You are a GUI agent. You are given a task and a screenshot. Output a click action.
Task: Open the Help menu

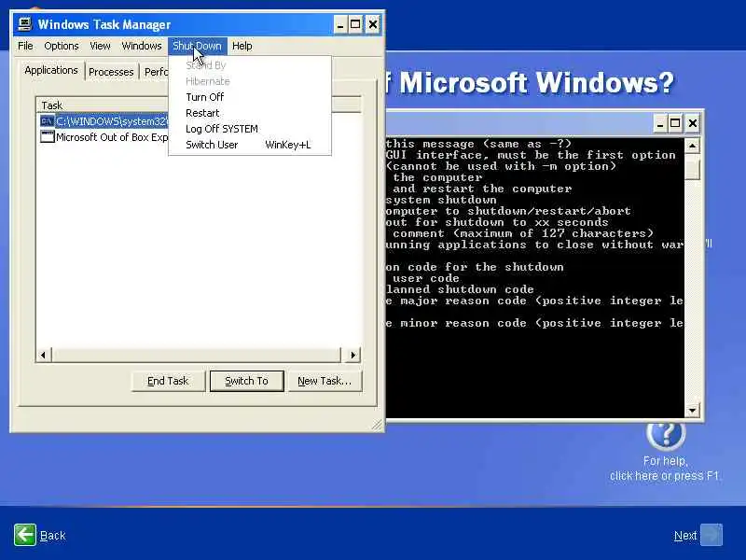pos(242,46)
